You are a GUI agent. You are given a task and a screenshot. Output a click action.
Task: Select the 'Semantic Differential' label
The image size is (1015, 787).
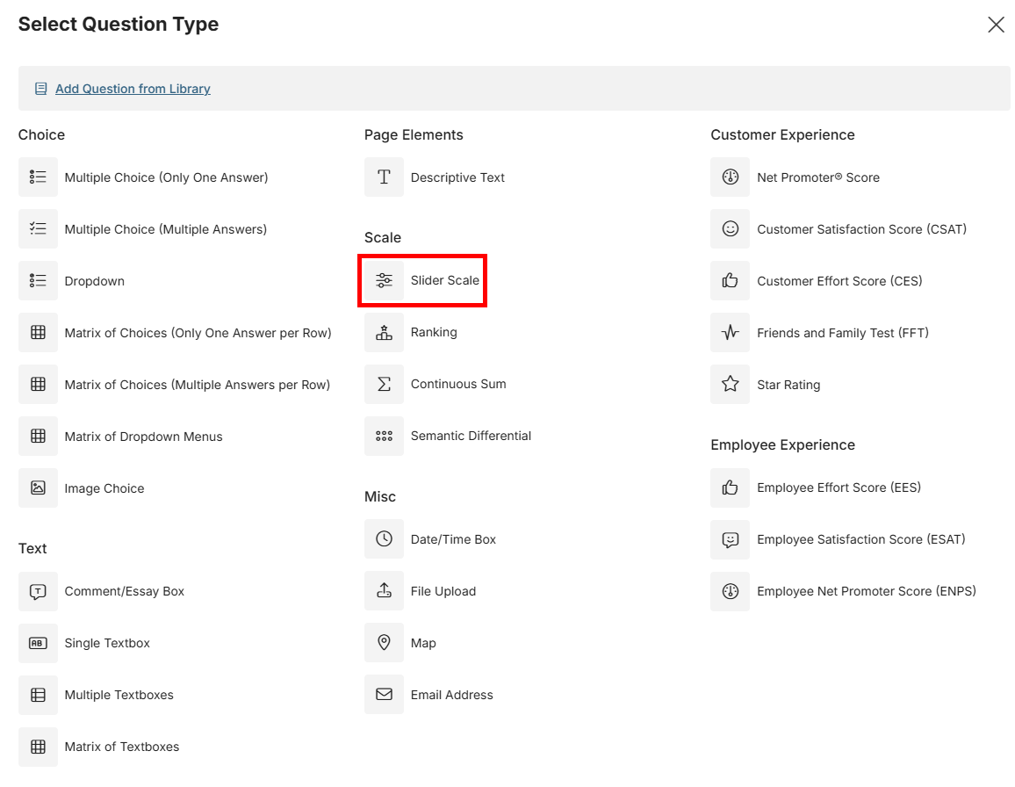point(472,436)
